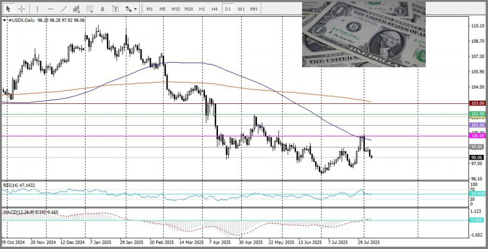
Task: Switch to M5 timeframe
Action: coord(163,9)
